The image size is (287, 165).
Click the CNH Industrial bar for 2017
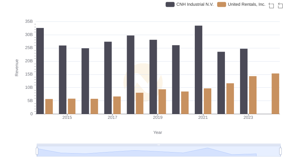[108, 78]
